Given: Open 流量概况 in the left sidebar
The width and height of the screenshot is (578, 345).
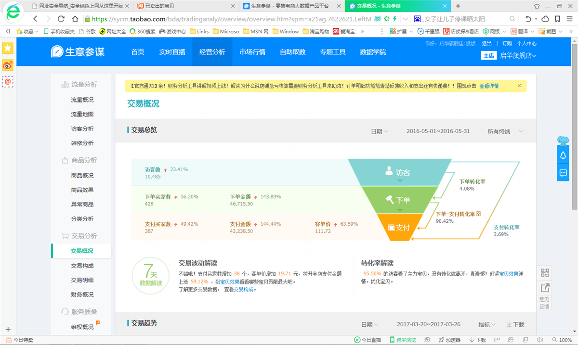Looking at the screenshot, I should (82, 100).
